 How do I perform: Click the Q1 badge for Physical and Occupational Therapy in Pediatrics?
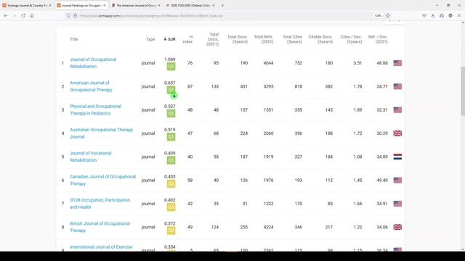(x=171, y=113)
